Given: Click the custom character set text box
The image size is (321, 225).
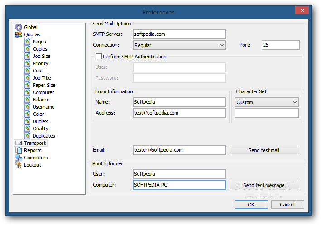Looking at the screenshot, I should coord(267,113).
